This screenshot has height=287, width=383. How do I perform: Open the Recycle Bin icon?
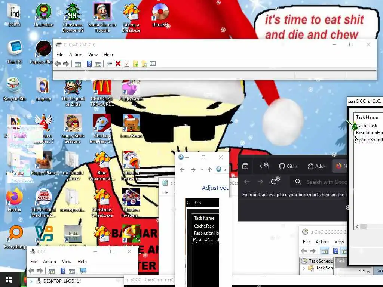pos(15,89)
